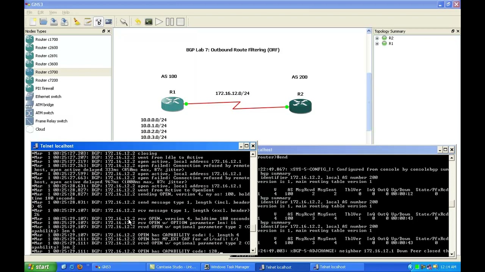Screen dimensions: 485x272
Task: Click the 10.0.0.0/24 network label
Action: 153,120
